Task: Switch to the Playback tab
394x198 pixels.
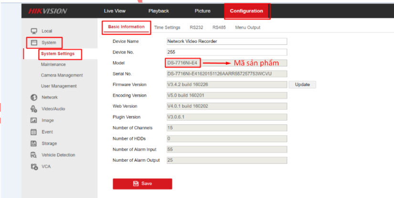Action: pyautogui.click(x=158, y=11)
